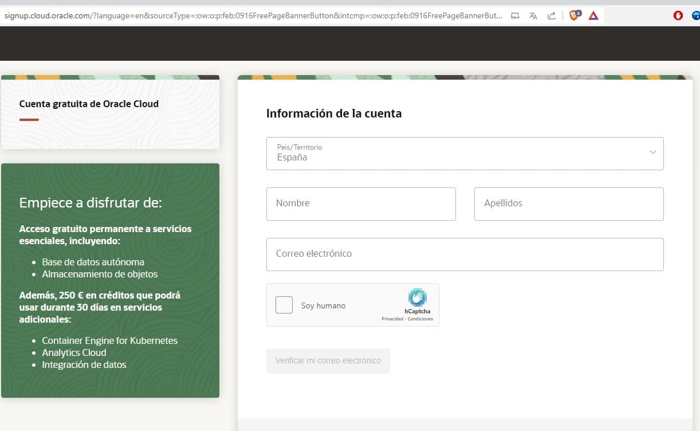Screen dimensions: 700x431
Task: Focus the Apellidos input field
Action: [569, 203]
